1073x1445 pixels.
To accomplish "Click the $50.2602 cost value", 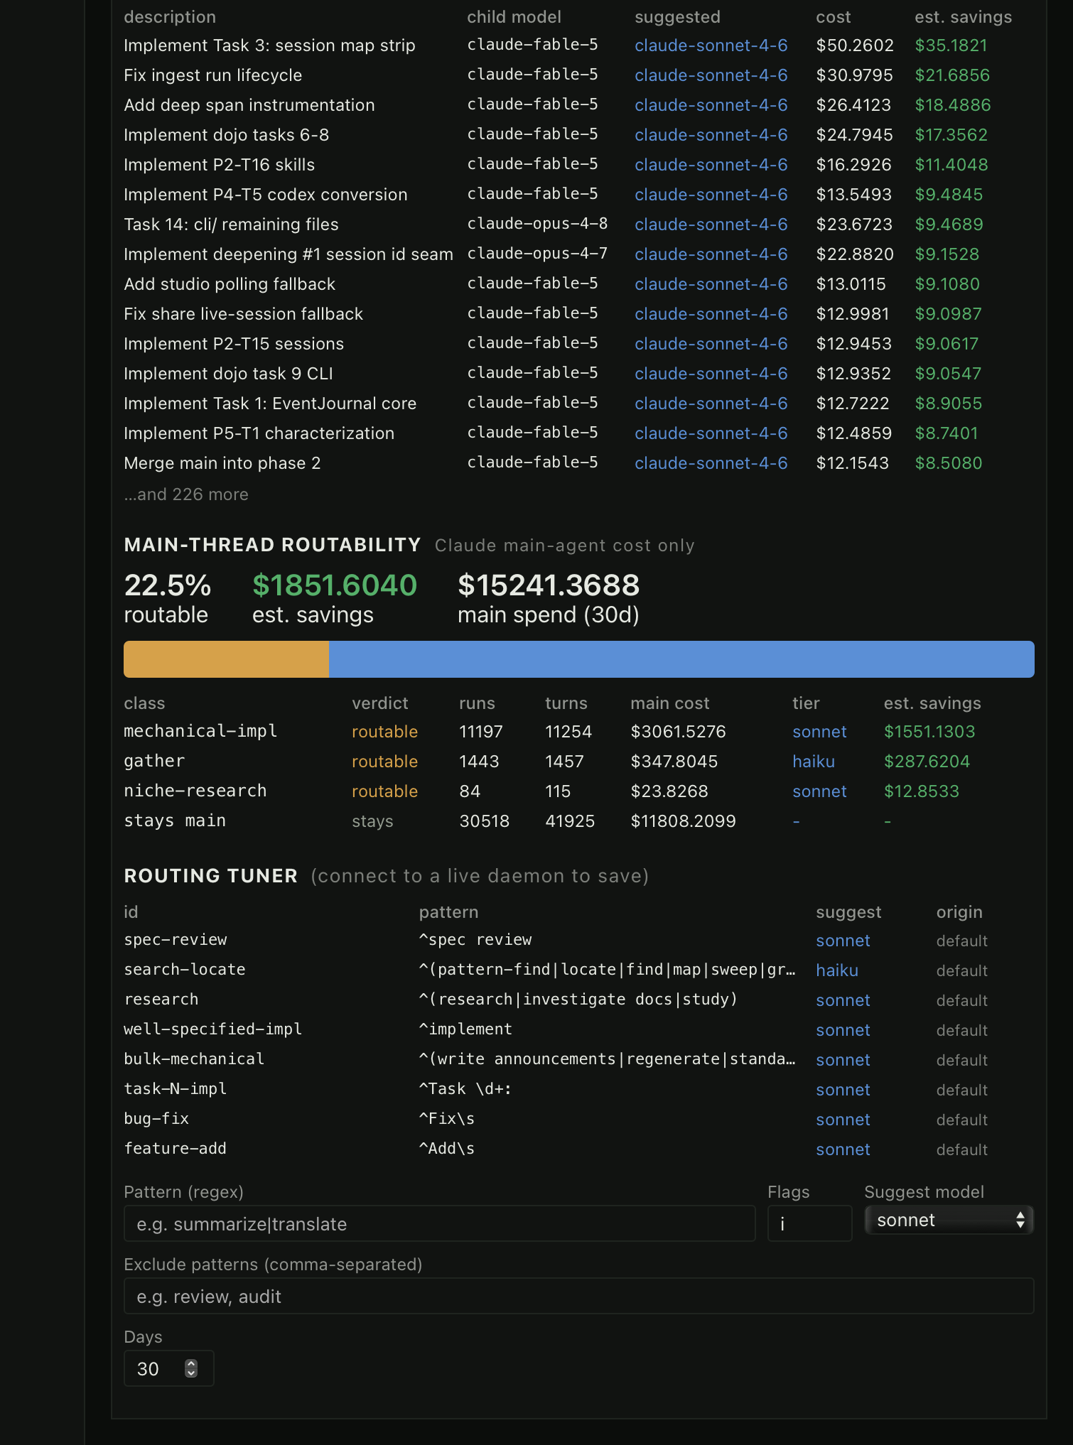I will pyautogui.click(x=855, y=45).
